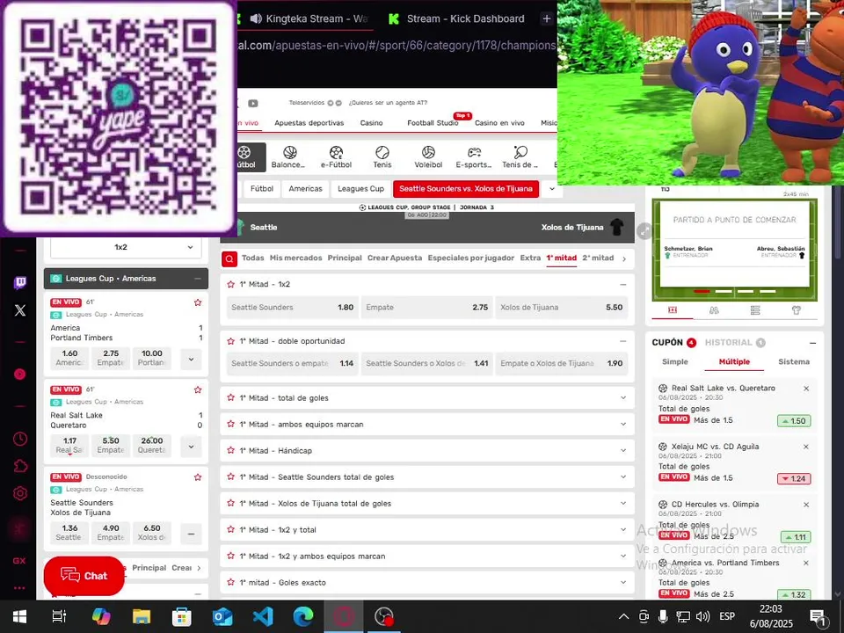Select the Tenis sport icon
This screenshot has height=633, width=844.
click(x=382, y=157)
